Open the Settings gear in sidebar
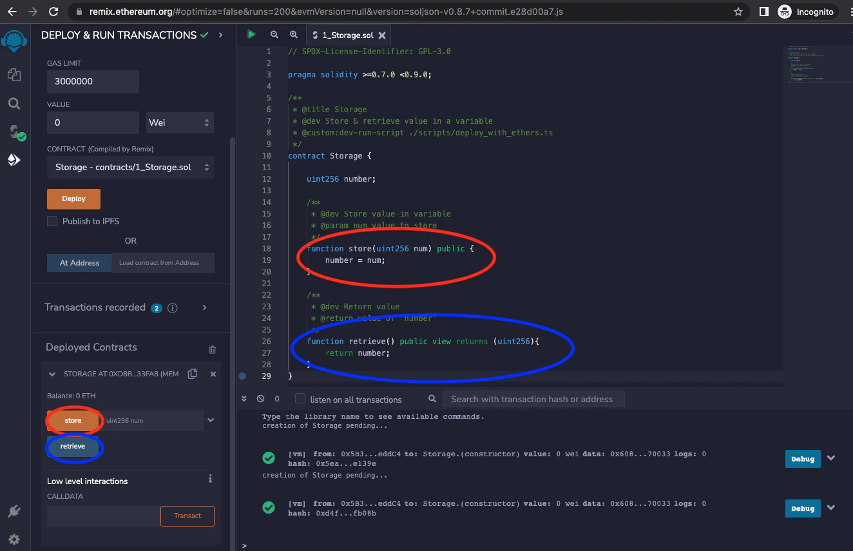This screenshot has width=853, height=551. point(14,539)
